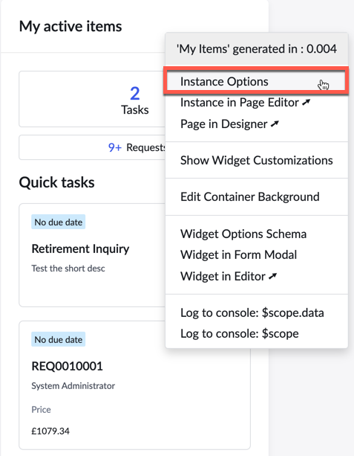The height and width of the screenshot is (456, 354).
Task: Choose Widget in Form Modal
Action: (257, 255)
